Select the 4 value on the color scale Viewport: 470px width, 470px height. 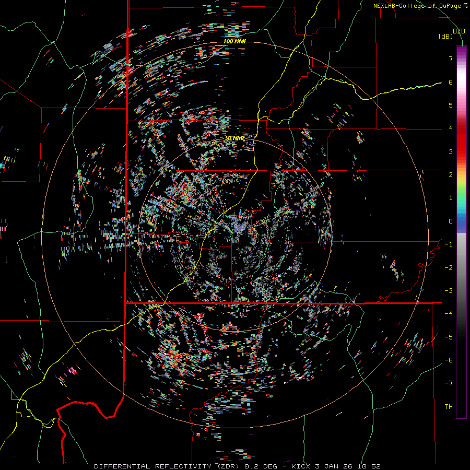[451, 128]
